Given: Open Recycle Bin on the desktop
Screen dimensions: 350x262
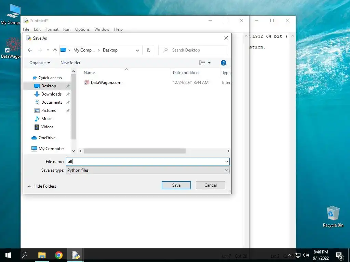Looking at the screenshot, I should (x=333, y=216).
